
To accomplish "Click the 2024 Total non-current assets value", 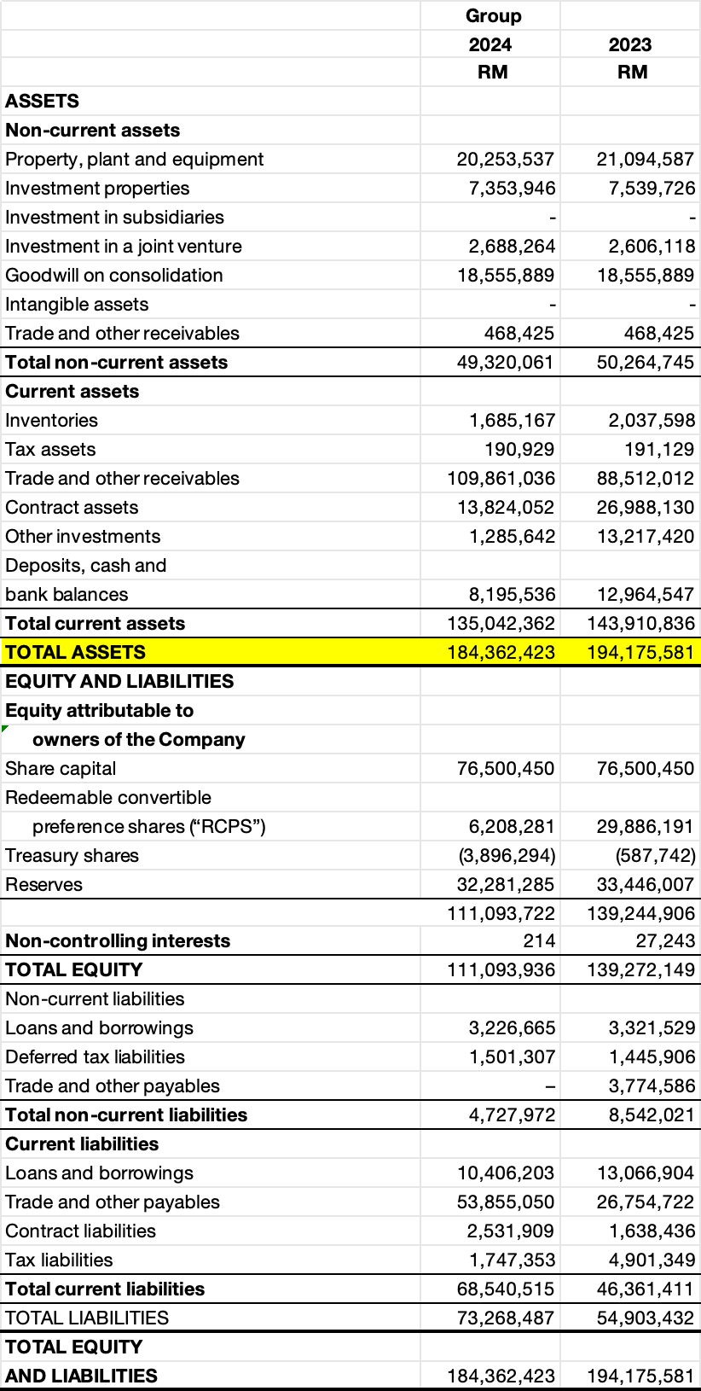I will pyautogui.click(x=505, y=363).
